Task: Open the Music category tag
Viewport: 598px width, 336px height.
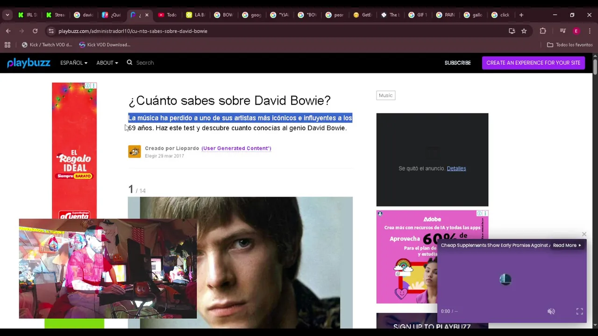Action: 385,95
